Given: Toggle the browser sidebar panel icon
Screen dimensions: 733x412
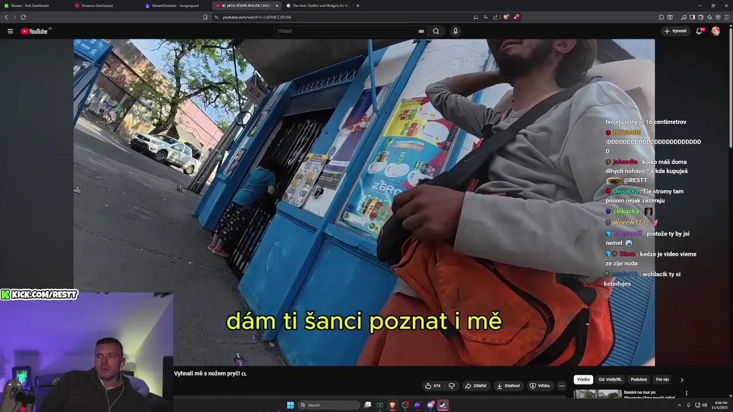Looking at the screenshot, I should (x=692, y=17).
